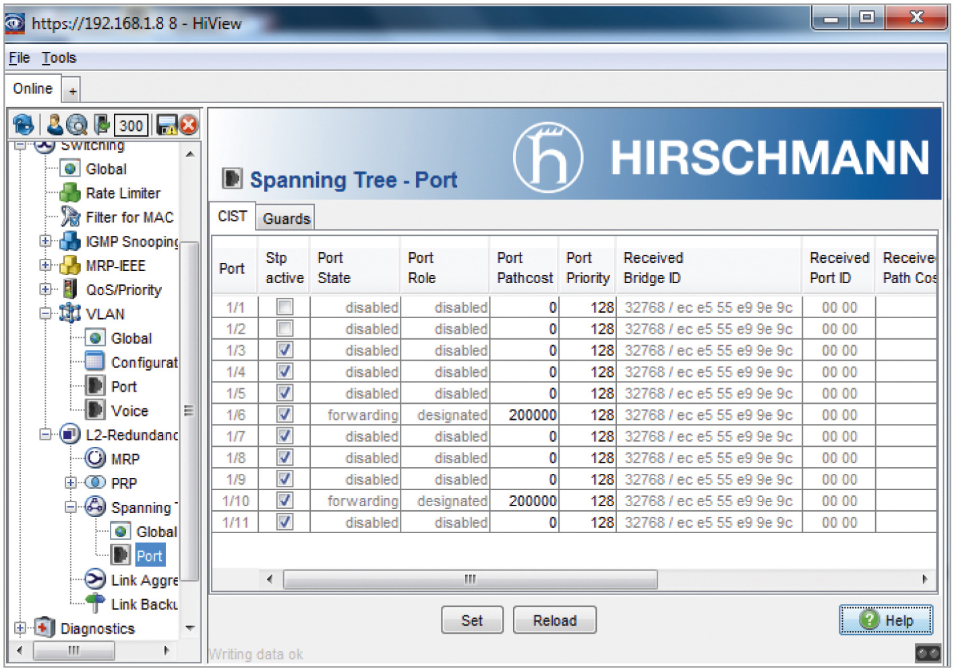Click the IGMP Snooping blue blocks icon
Viewport: 954px width, 670px height.
pyautogui.click(x=70, y=241)
